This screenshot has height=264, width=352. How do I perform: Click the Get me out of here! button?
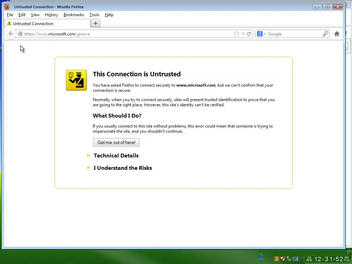tap(116, 142)
